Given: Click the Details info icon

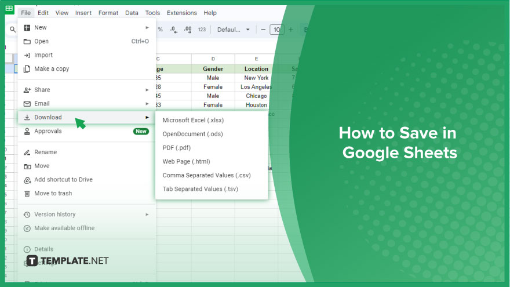Looking at the screenshot, I should (27, 249).
